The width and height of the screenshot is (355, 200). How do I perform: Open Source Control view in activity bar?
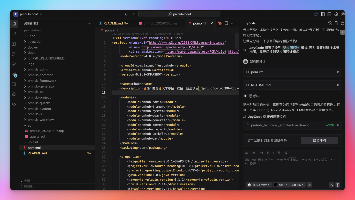[x=14, y=54]
